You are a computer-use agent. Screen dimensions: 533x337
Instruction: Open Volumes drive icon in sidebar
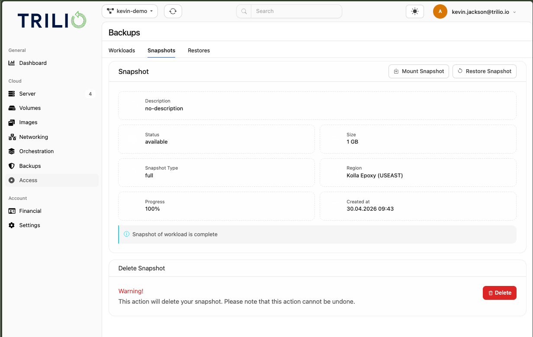12,108
